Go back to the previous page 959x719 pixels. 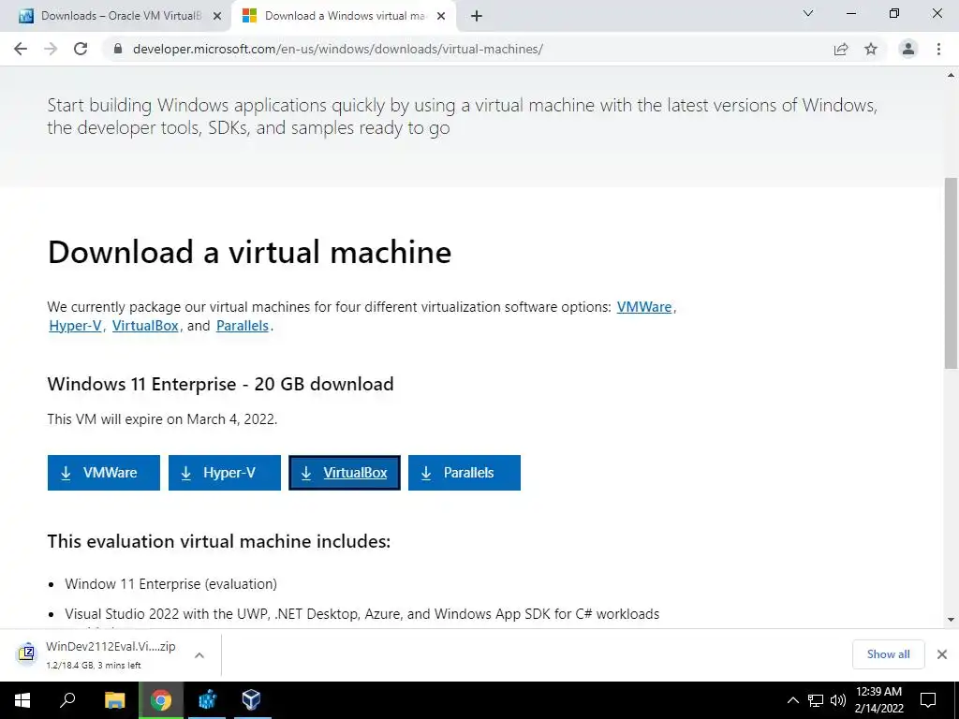pyautogui.click(x=21, y=49)
